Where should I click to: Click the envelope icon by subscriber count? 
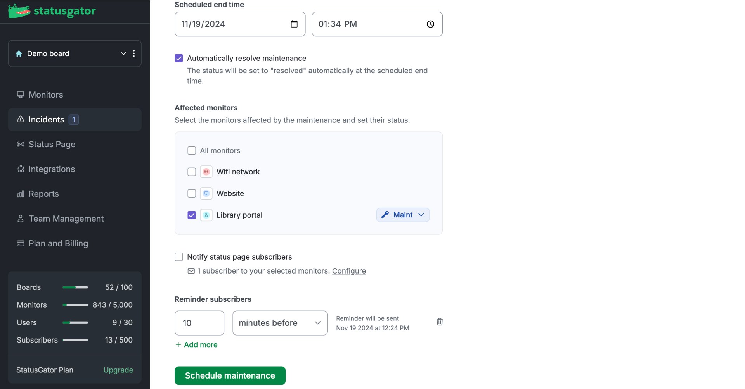point(191,271)
